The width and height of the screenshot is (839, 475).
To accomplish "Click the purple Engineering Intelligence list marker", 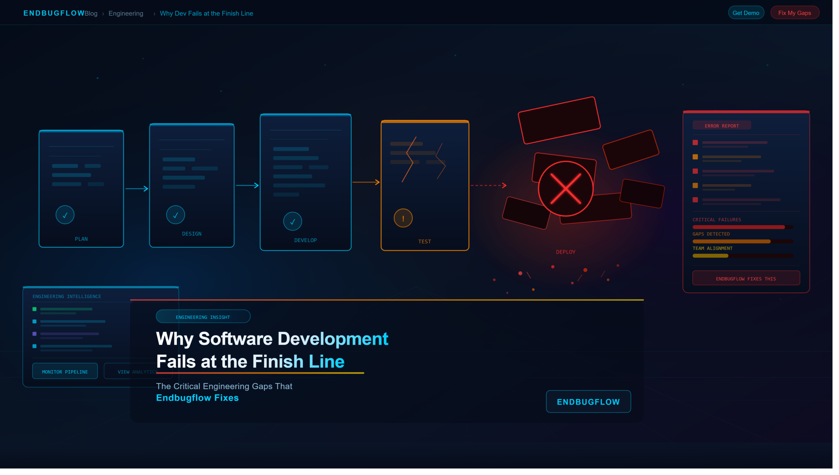I will click(34, 334).
